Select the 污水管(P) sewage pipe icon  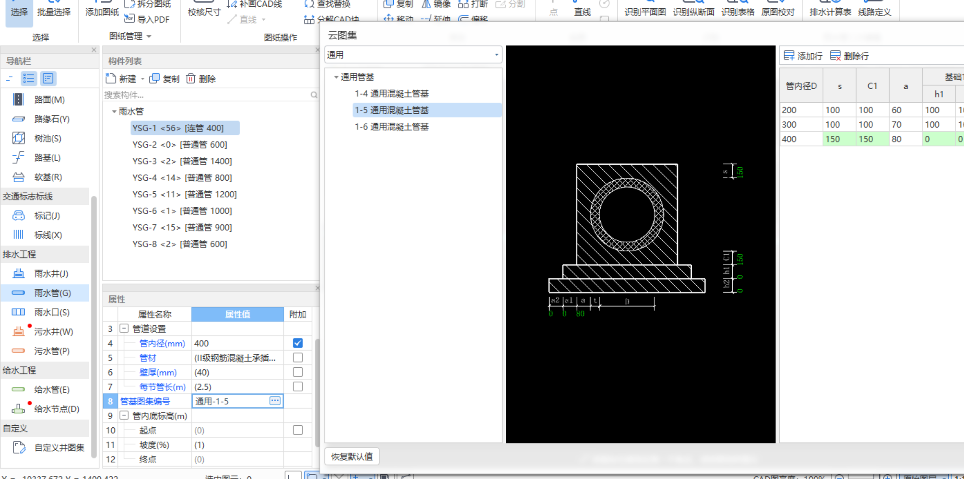[18, 351]
